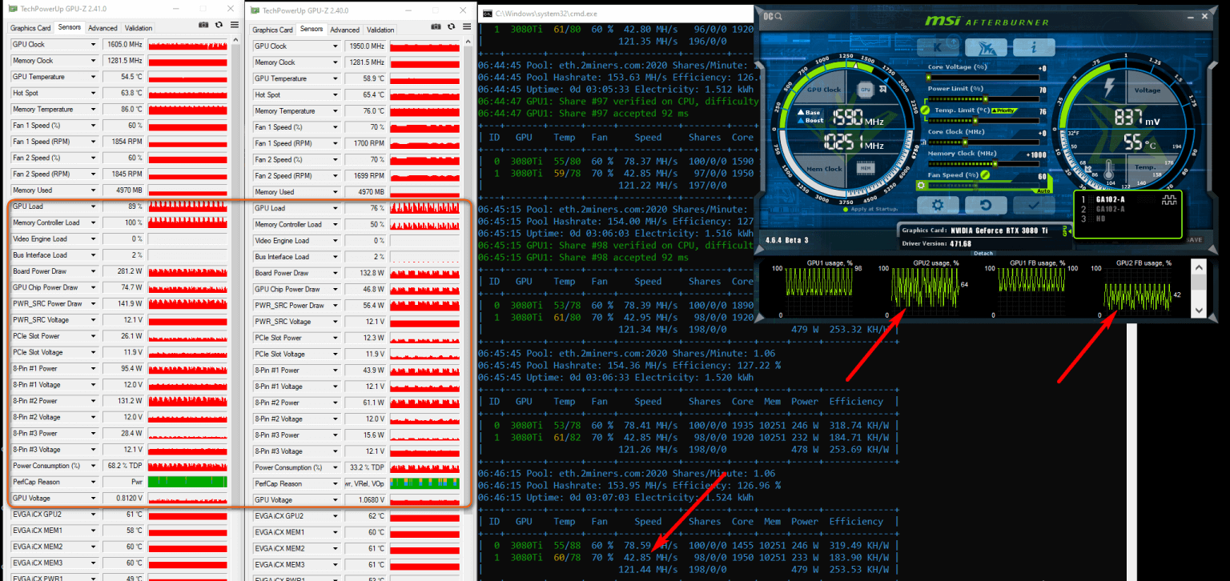Open the Afterburner information panel
1230x581 pixels.
pyautogui.click(x=1034, y=49)
